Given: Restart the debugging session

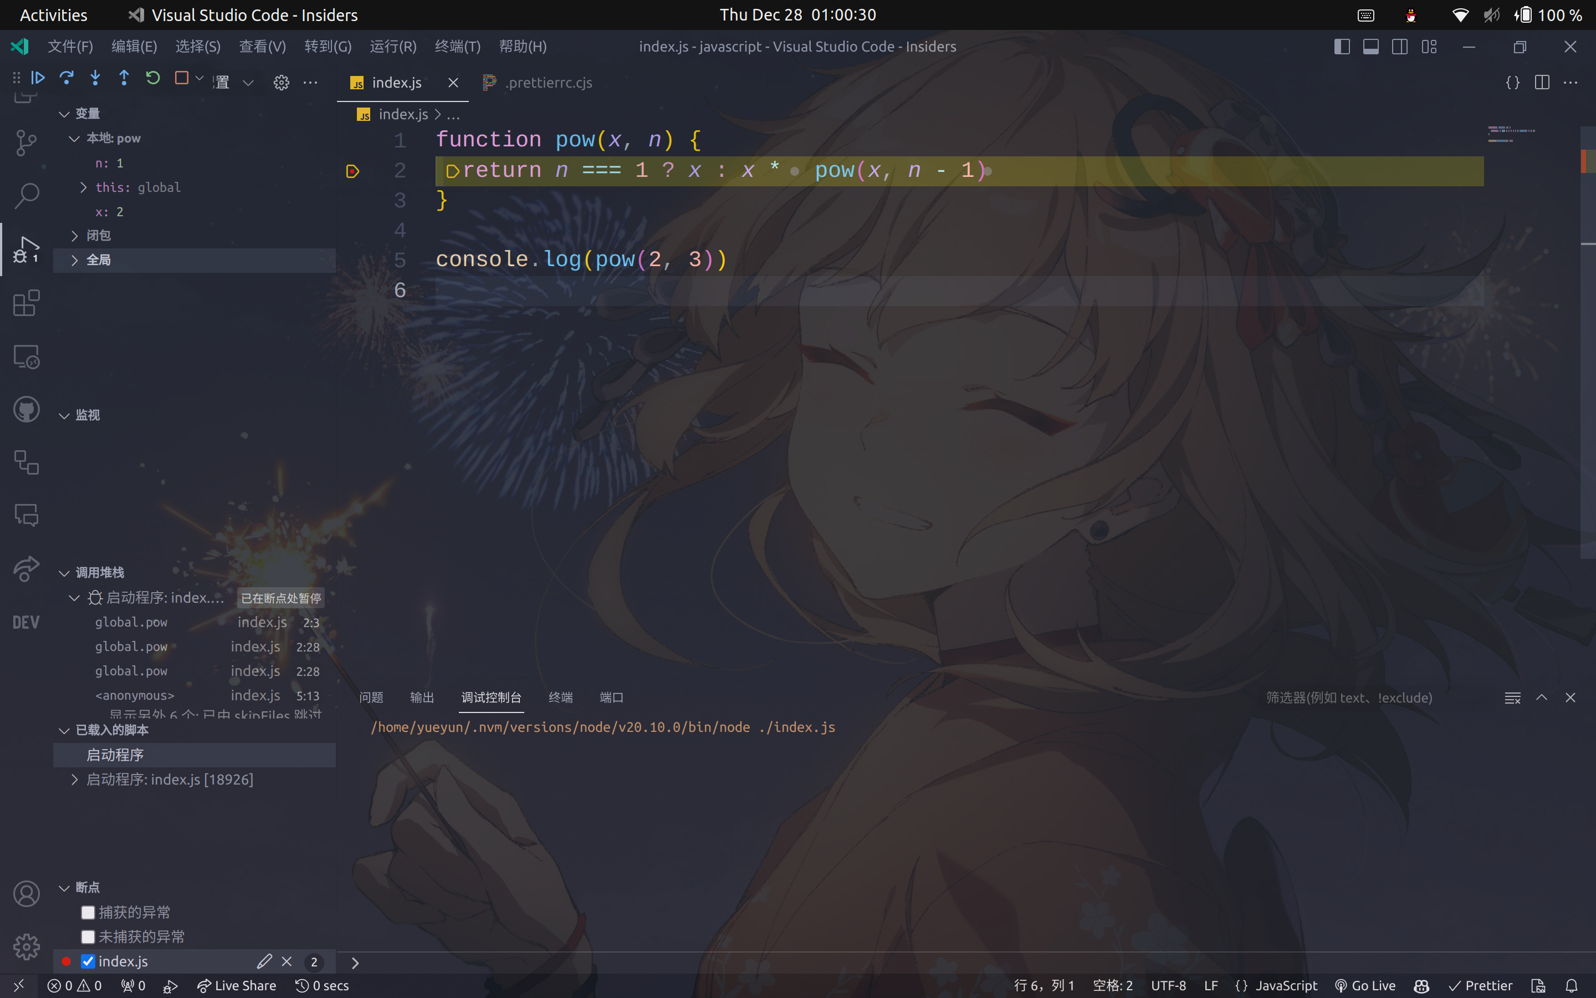Looking at the screenshot, I should coord(152,79).
